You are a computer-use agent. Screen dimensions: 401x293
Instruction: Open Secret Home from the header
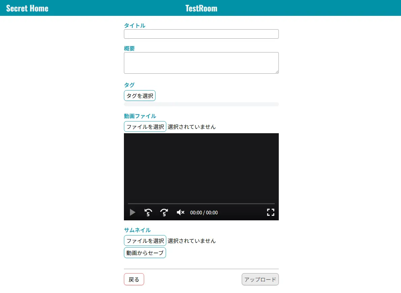point(27,7)
